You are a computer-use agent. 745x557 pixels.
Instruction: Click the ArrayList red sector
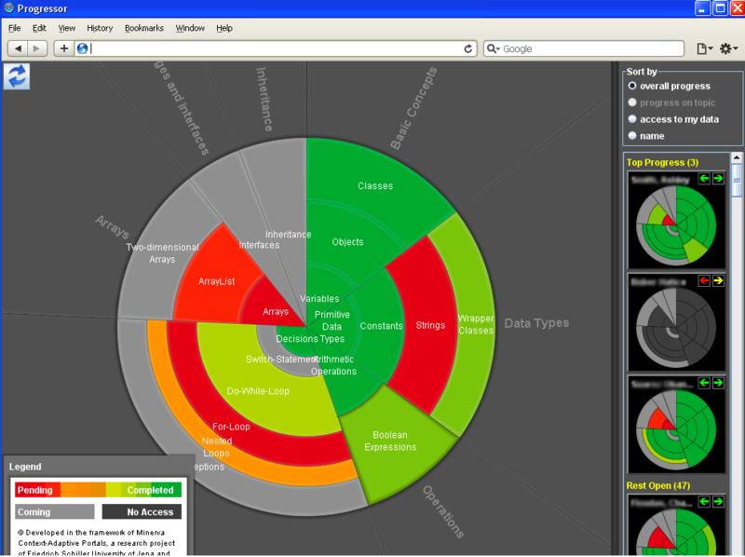pyautogui.click(x=217, y=281)
